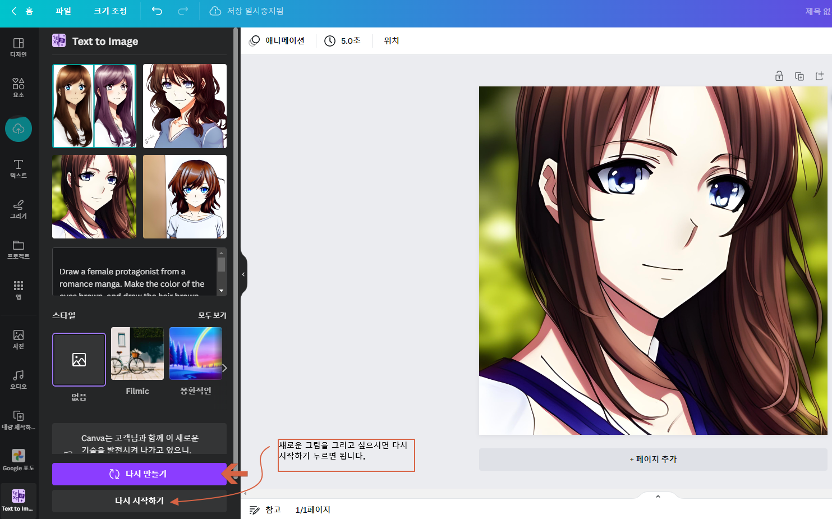Click prompt box scrollbar down arrow
This screenshot has width=832, height=519.
(x=222, y=291)
